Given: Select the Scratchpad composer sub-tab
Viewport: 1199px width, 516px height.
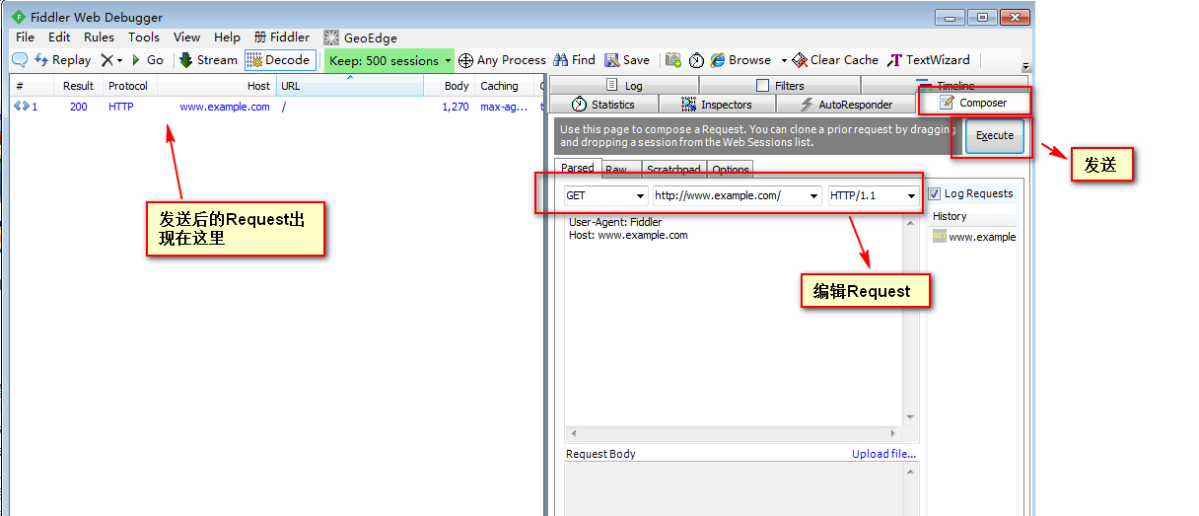Looking at the screenshot, I should tap(673, 170).
